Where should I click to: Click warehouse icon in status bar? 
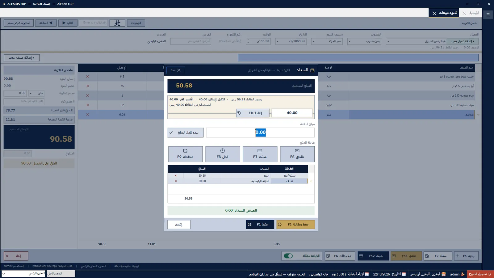click(x=444, y=274)
